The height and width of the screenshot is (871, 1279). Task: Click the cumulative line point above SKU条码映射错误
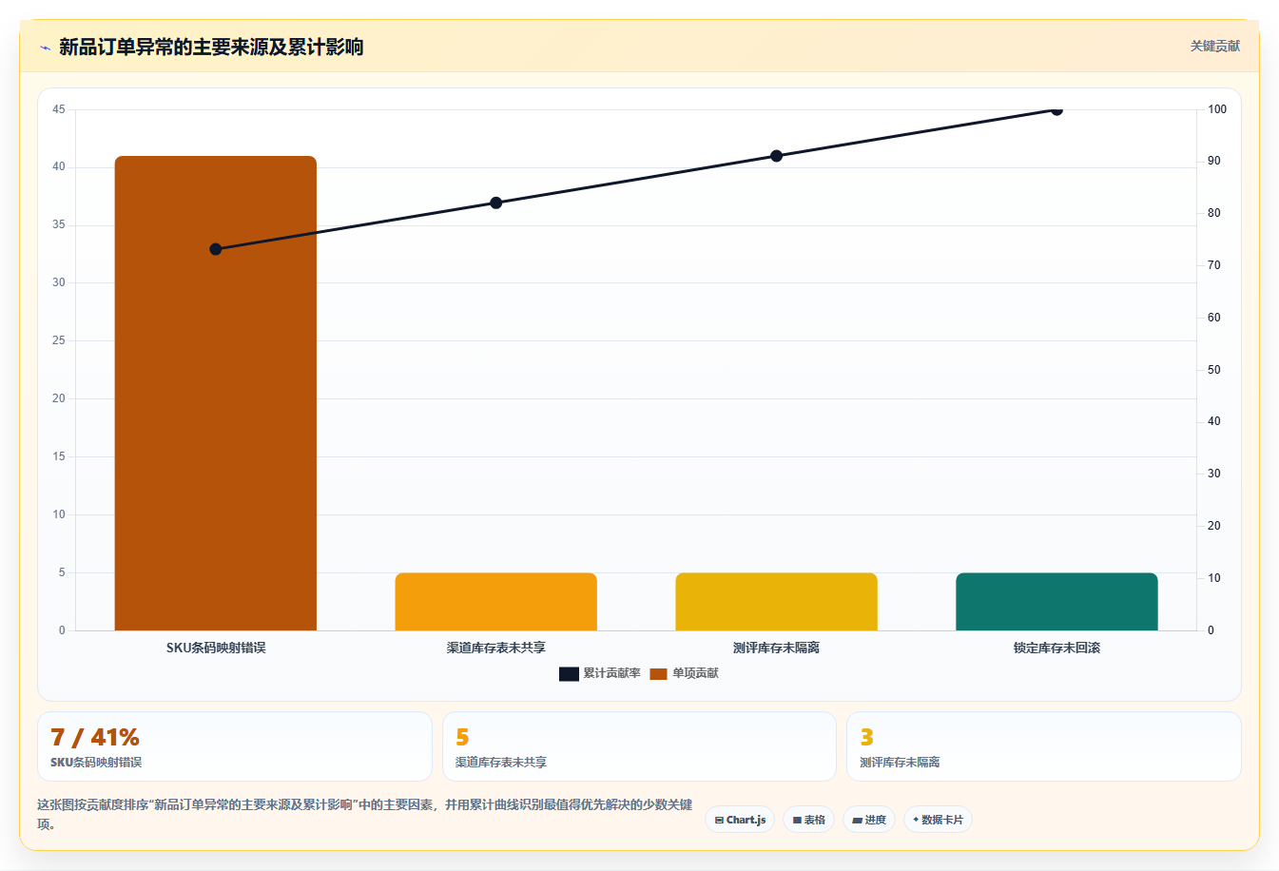pos(216,249)
